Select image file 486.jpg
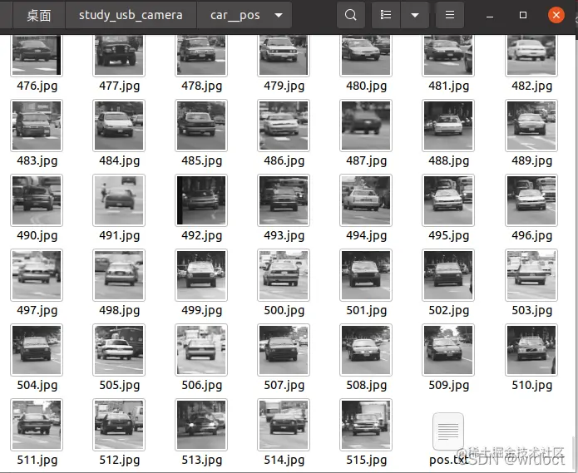The image size is (578, 473). pos(284,126)
